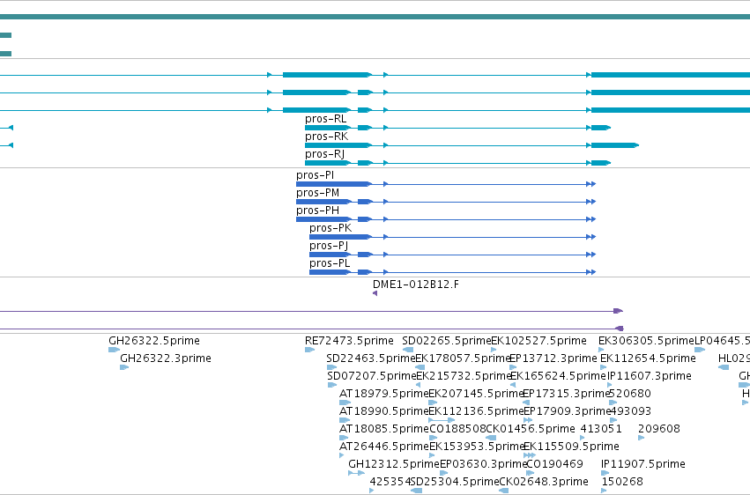750x495 pixels.
Task: Select the pros-RJ transcript label
Action: (x=324, y=154)
